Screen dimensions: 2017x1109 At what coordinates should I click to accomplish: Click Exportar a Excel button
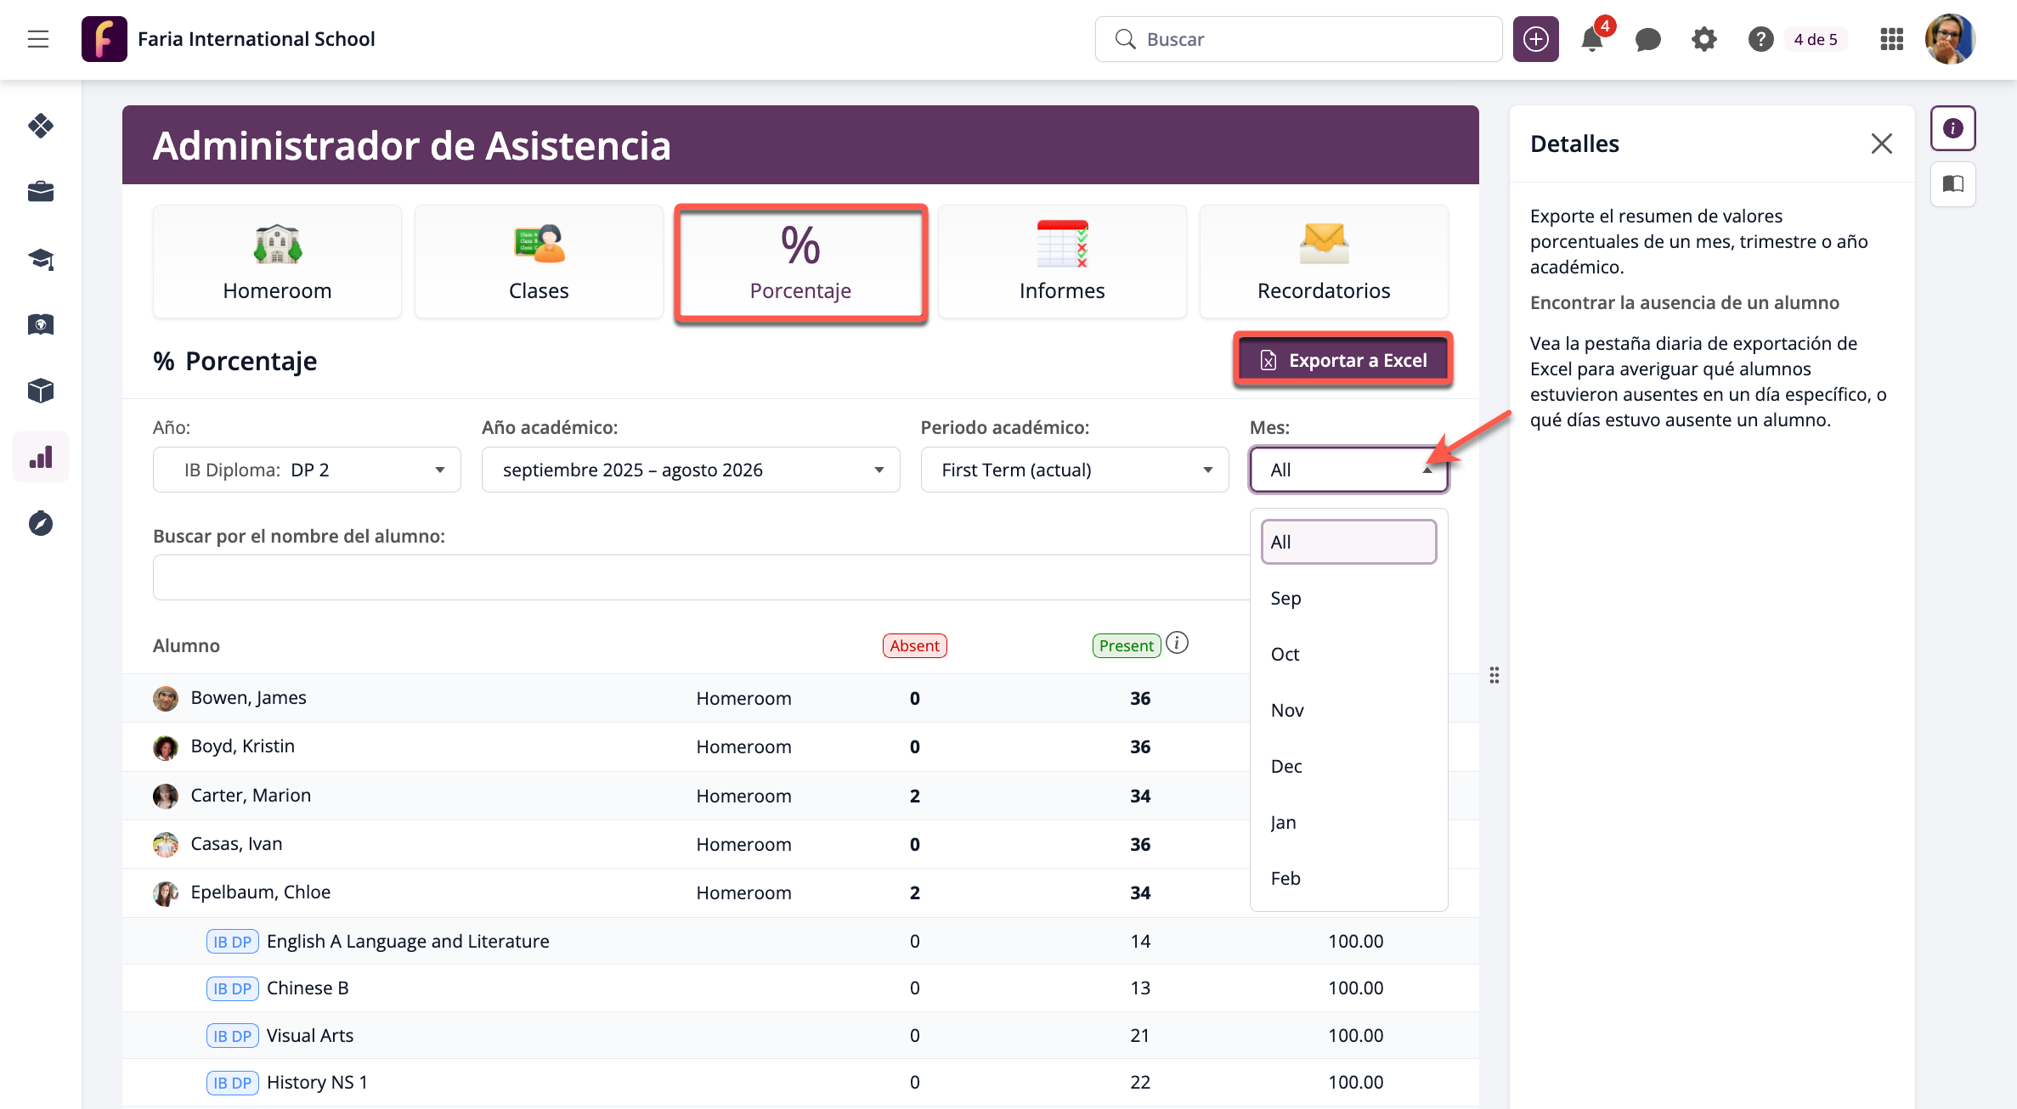pyautogui.click(x=1342, y=360)
